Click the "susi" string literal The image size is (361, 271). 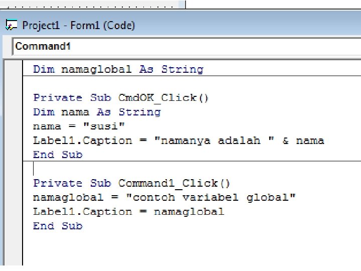tap(107, 126)
